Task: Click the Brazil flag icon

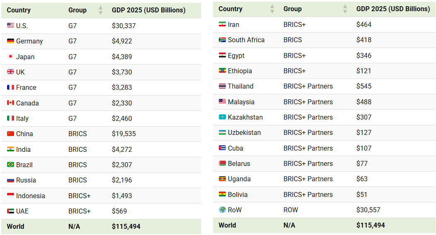Action: pos(10,165)
